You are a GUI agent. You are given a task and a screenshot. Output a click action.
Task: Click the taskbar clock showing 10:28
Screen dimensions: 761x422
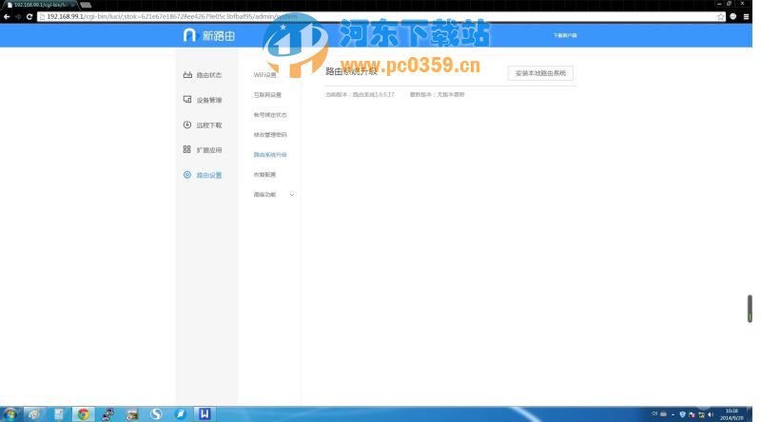pyautogui.click(x=732, y=414)
